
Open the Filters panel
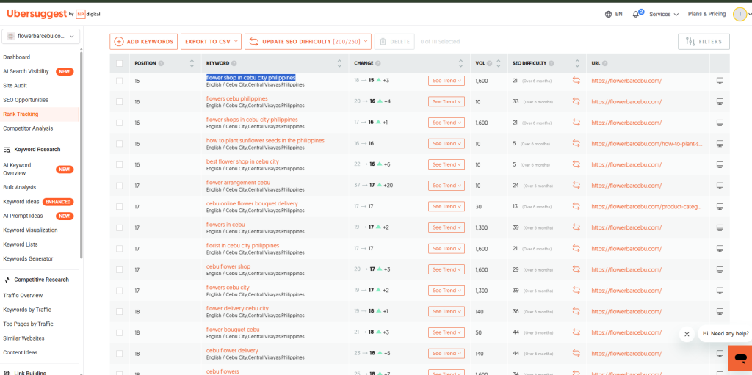tap(704, 42)
